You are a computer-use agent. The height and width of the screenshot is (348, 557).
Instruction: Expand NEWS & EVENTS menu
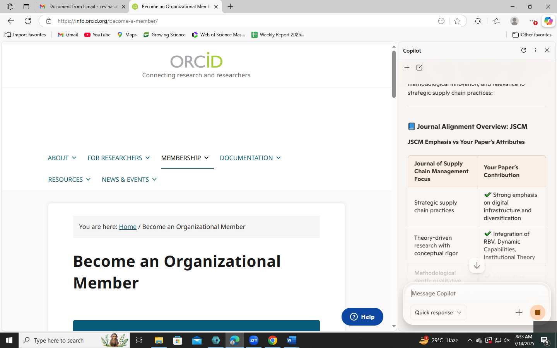129,179
